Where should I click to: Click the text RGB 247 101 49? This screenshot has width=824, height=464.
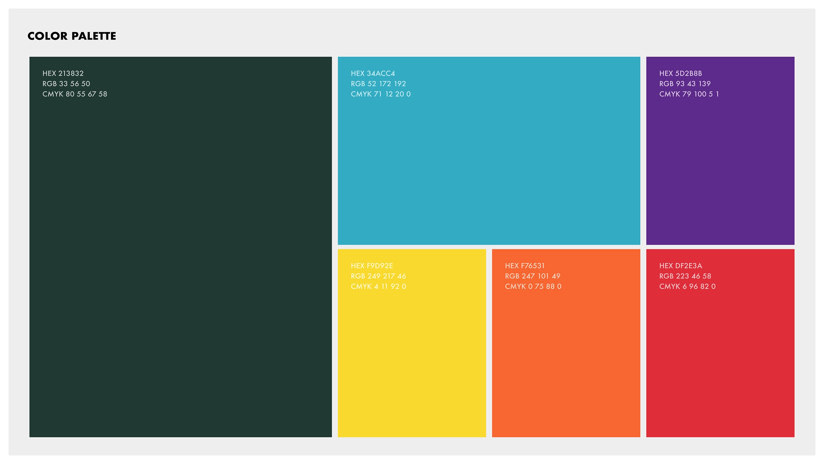coord(532,276)
